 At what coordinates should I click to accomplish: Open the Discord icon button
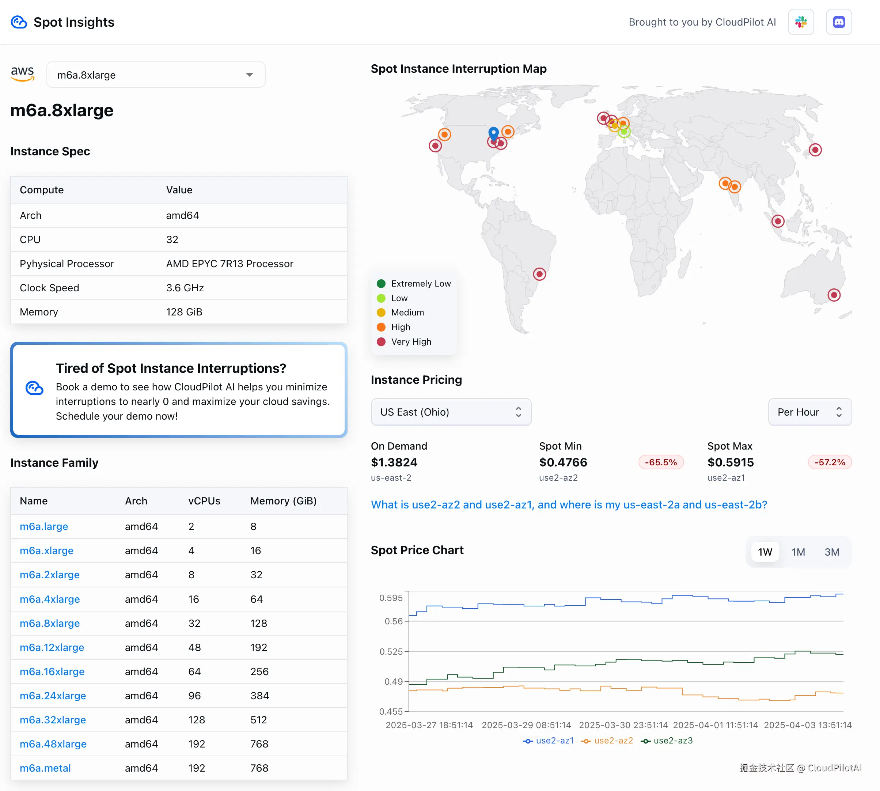838,22
